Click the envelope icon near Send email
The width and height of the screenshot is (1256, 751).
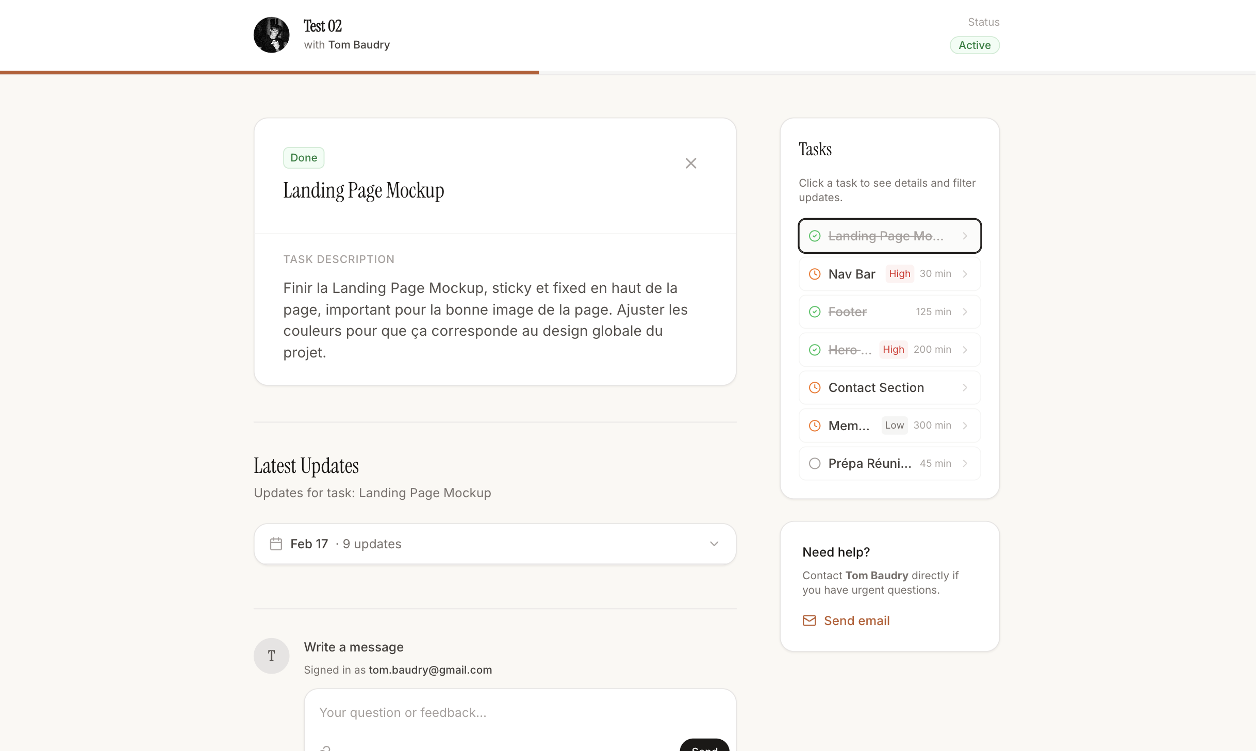[809, 621]
